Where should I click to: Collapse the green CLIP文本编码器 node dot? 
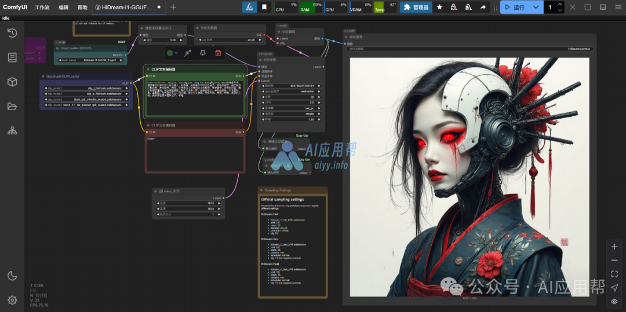click(148, 69)
